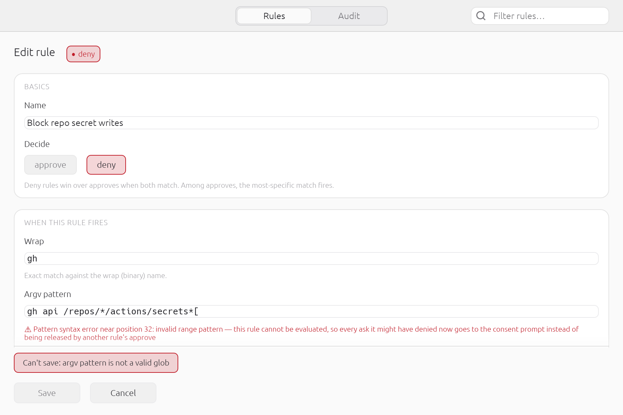Click the search magnifier icon
623x415 pixels.
[x=481, y=16]
